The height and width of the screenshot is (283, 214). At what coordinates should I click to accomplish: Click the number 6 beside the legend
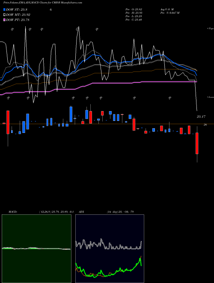pos(51,9)
